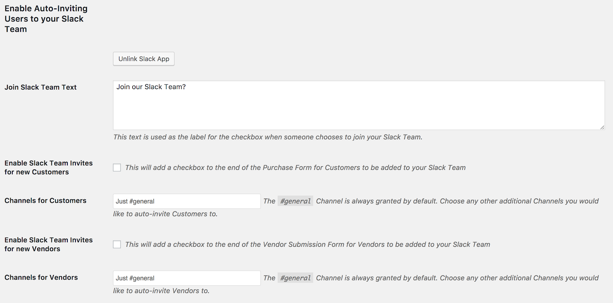Open the Channels for Customers selector field
Image resolution: width=613 pixels, height=303 pixels.
click(187, 201)
